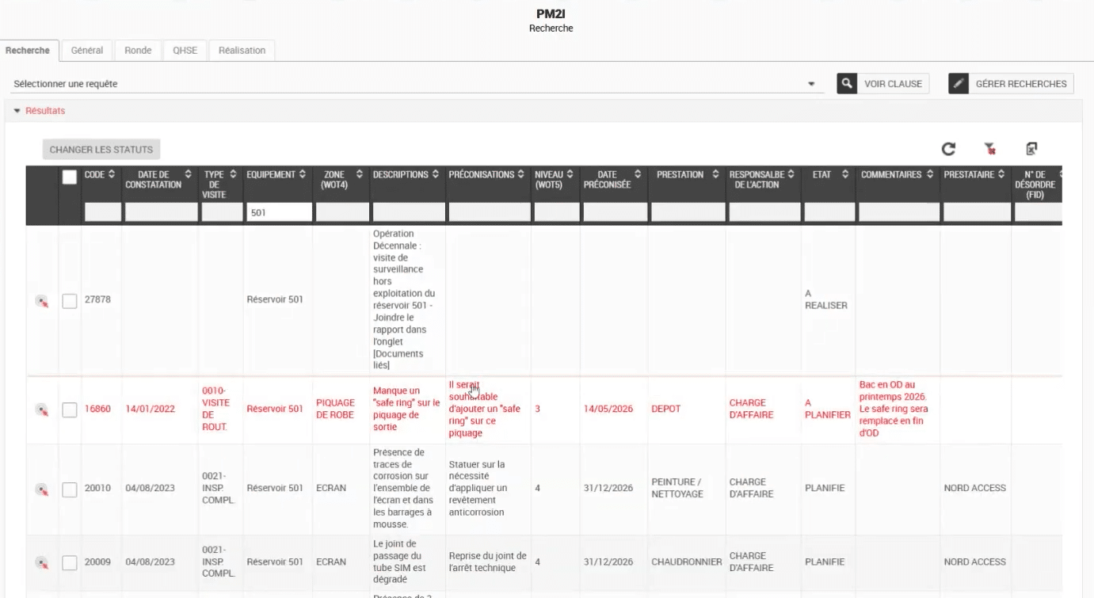The width and height of the screenshot is (1094, 598).
Task: Click the export results document icon
Action: (x=1031, y=149)
